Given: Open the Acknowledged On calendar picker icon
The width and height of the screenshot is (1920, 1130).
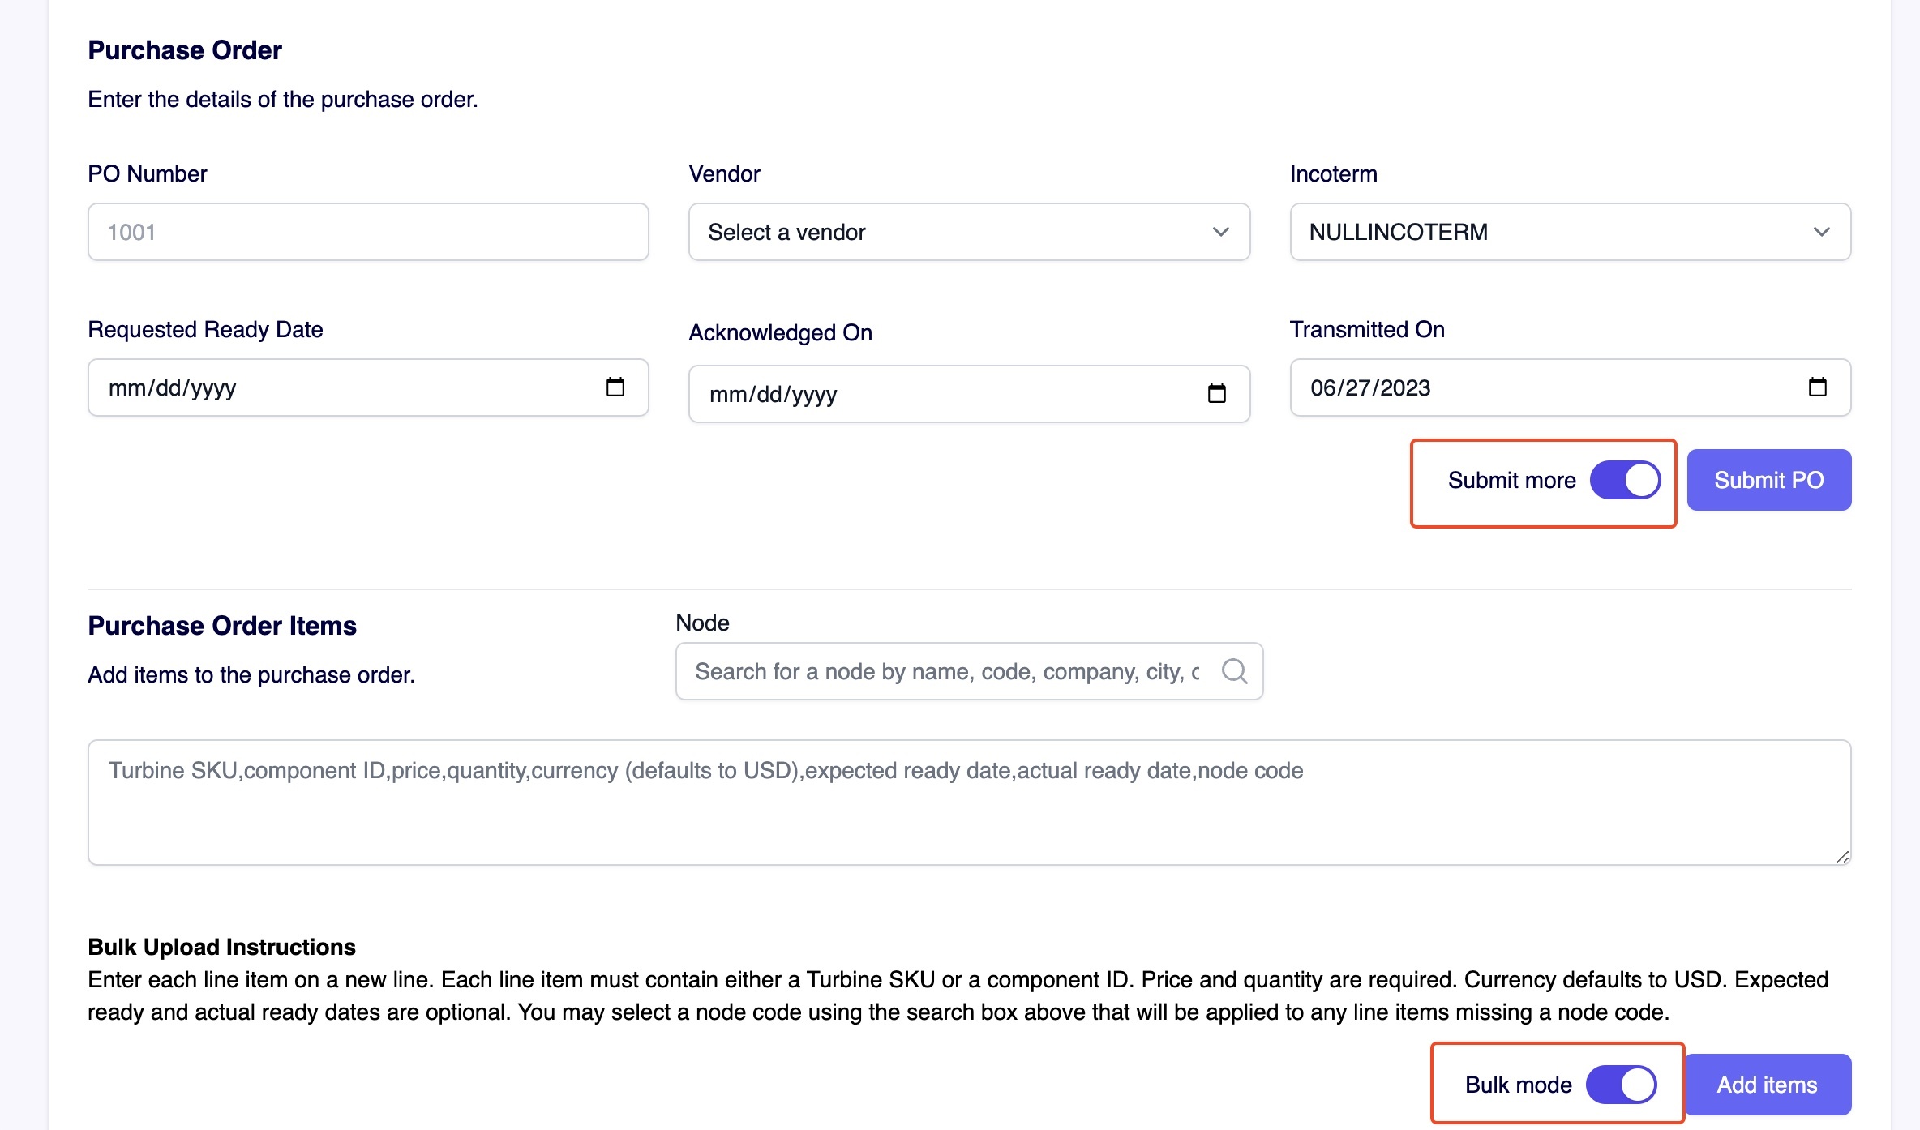Looking at the screenshot, I should coord(1217,394).
